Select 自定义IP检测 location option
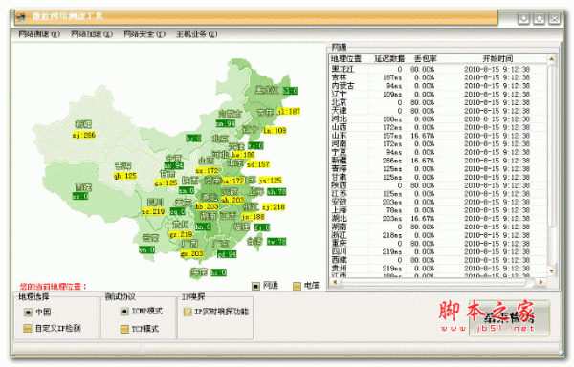 tap(28, 328)
